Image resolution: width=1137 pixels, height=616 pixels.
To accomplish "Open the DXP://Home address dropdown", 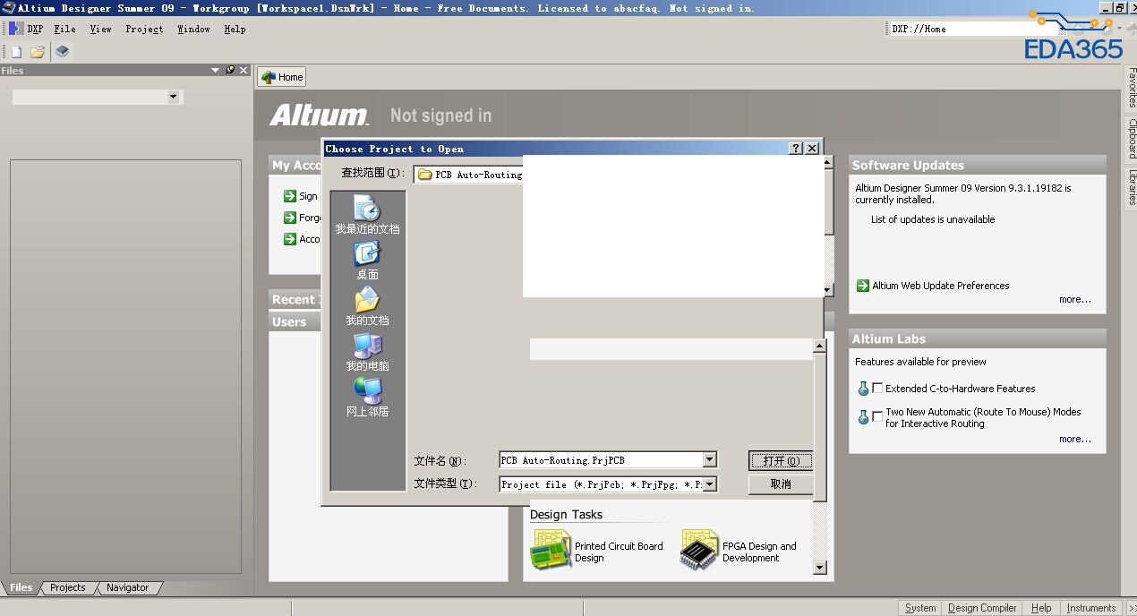I will 1063,29.
